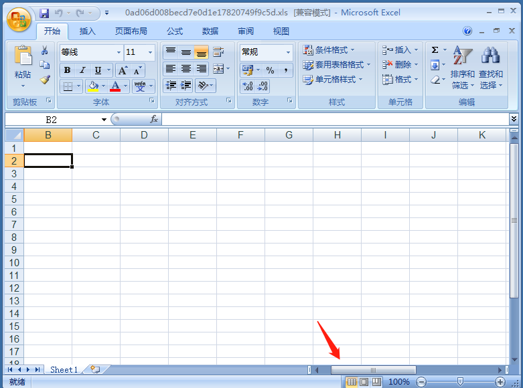Apply percent style
The width and height of the screenshot is (523, 388).
(x=270, y=70)
